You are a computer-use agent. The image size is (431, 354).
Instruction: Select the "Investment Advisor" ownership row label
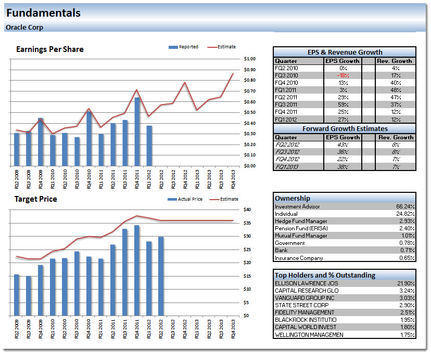coord(297,207)
